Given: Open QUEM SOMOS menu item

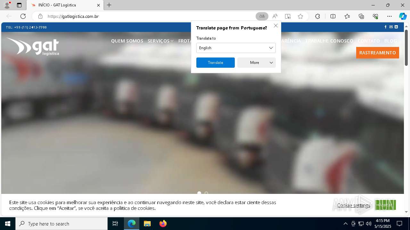Looking at the screenshot, I should [127, 41].
